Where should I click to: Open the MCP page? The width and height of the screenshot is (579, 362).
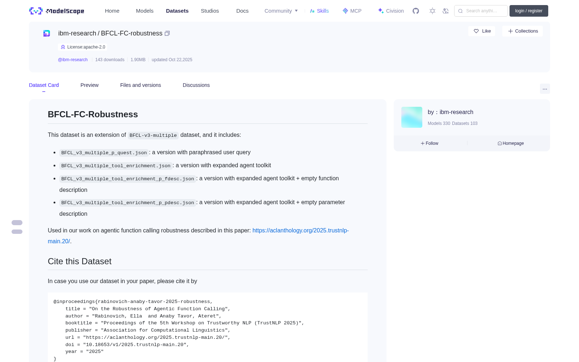tap(352, 11)
